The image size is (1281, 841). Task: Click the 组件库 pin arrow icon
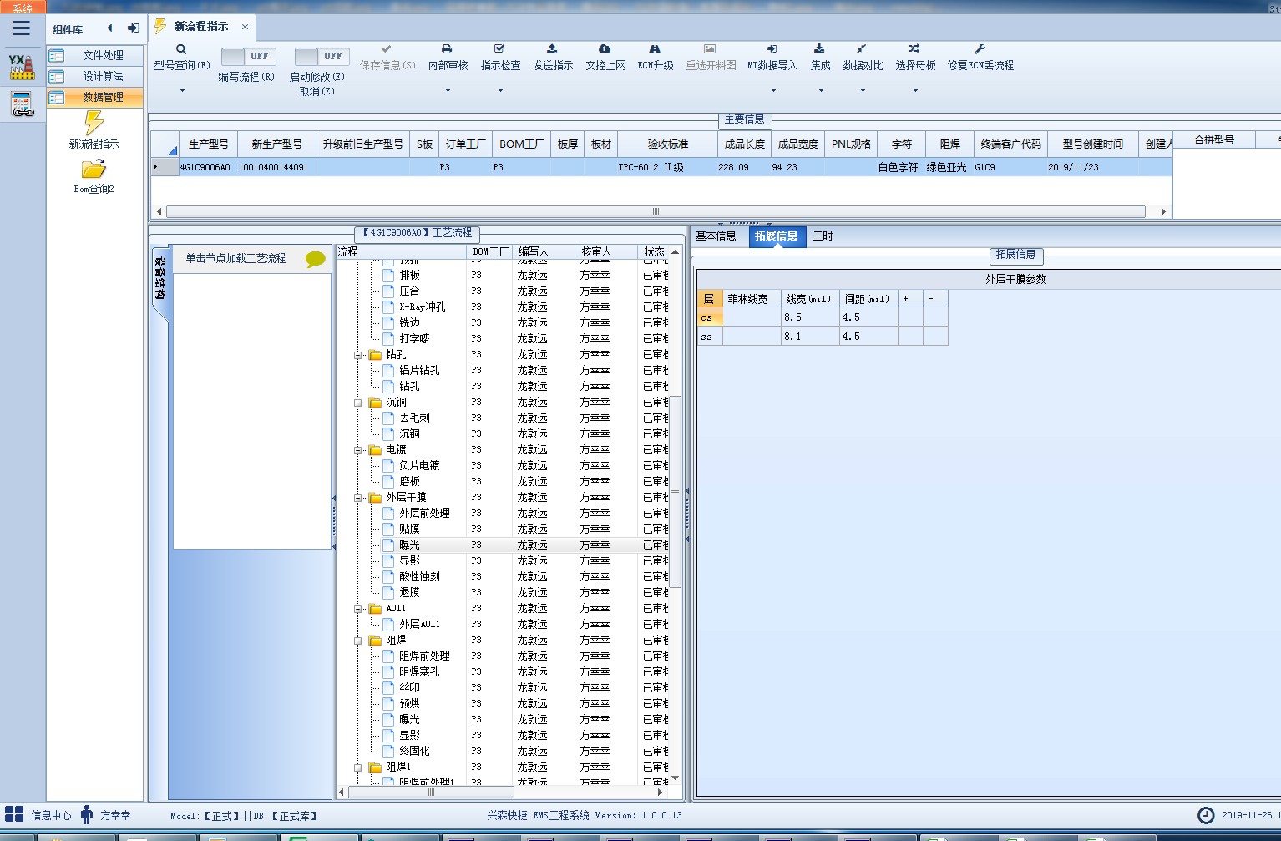pyautogui.click(x=134, y=28)
